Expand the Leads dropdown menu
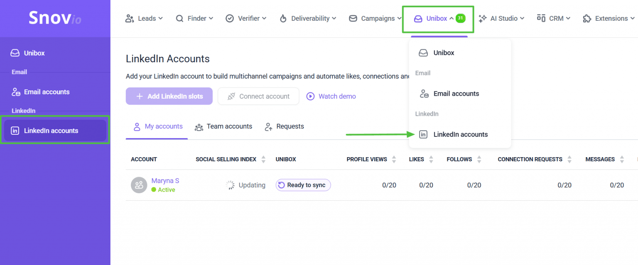The height and width of the screenshot is (265, 638). point(144,18)
